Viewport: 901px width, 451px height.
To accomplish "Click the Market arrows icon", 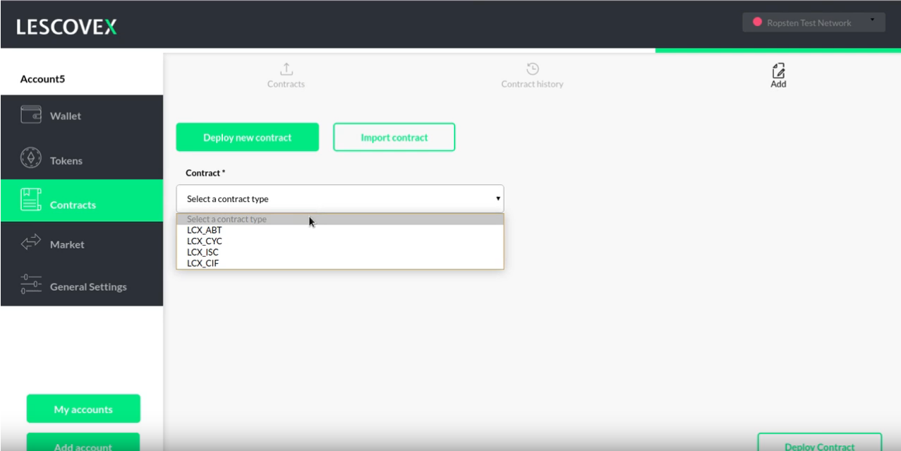I will [x=31, y=243].
